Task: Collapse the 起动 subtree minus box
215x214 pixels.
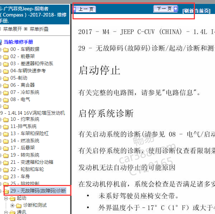Action: pyautogui.click(x=6, y=198)
